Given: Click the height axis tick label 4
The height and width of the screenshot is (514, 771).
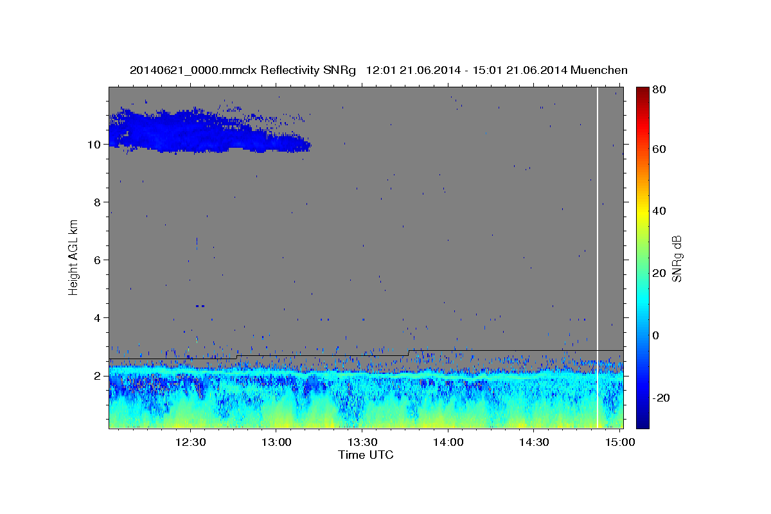Looking at the screenshot, I should click(x=96, y=318).
